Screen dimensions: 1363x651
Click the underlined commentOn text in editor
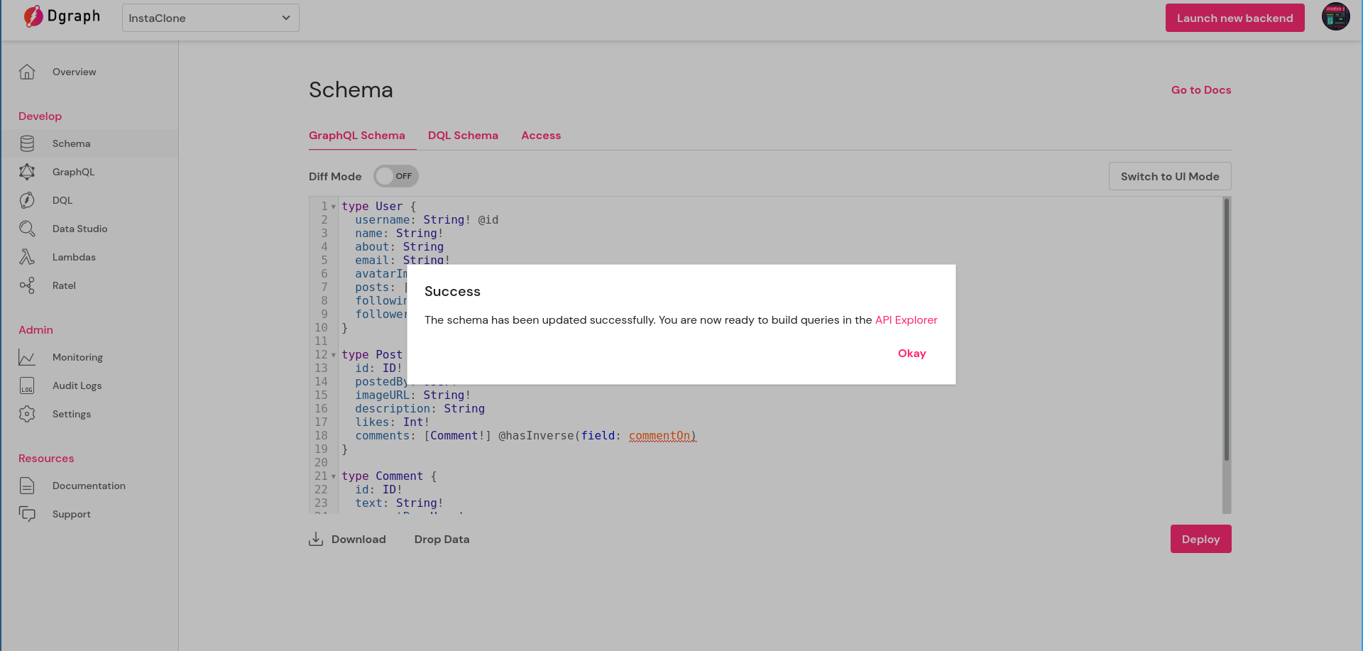662,436
